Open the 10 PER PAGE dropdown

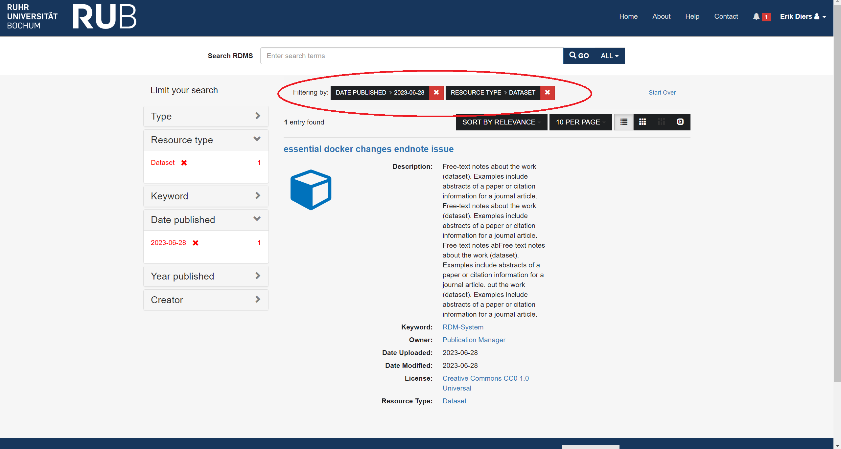point(581,122)
